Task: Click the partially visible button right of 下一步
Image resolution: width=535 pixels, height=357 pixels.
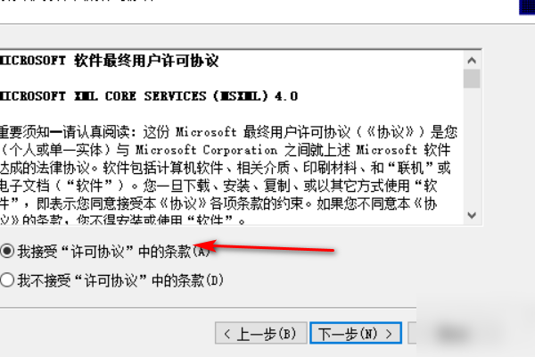Action: 412,333
